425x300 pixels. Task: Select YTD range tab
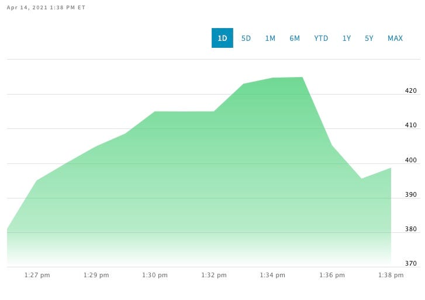321,38
